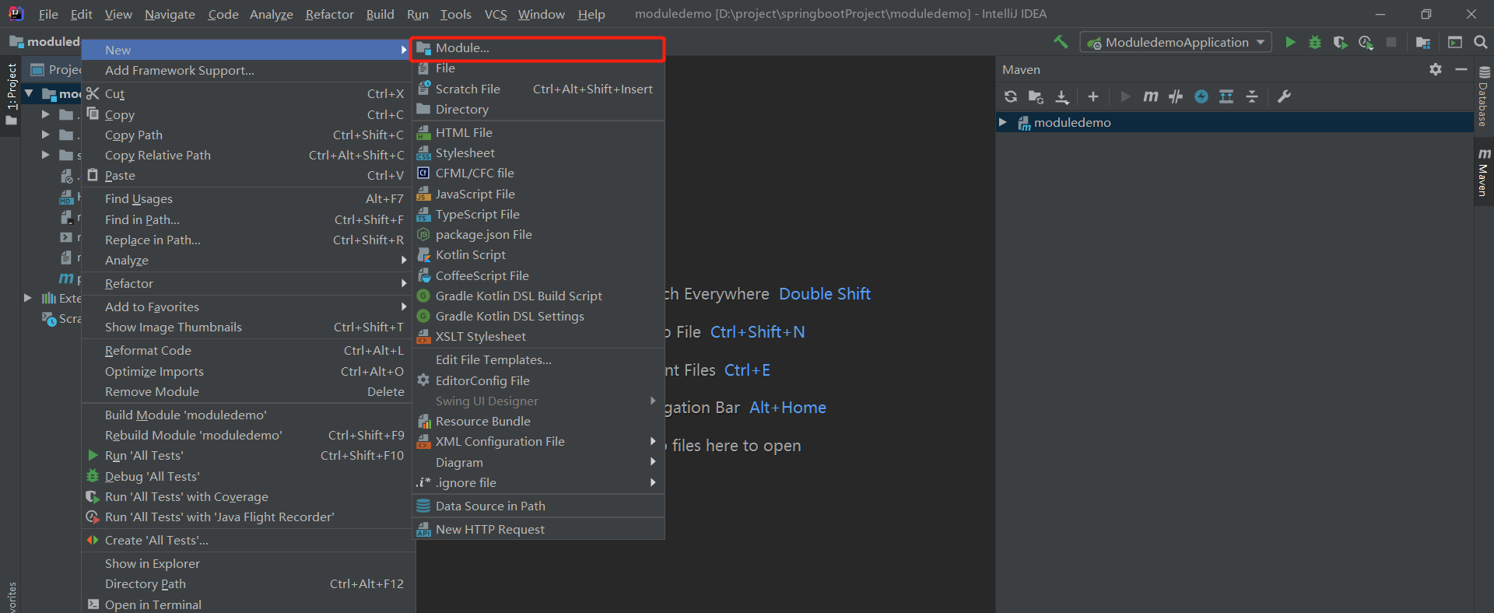This screenshot has height=613, width=1494.
Task: Run with coverage from the shield icon
Action: (1340, 42)
